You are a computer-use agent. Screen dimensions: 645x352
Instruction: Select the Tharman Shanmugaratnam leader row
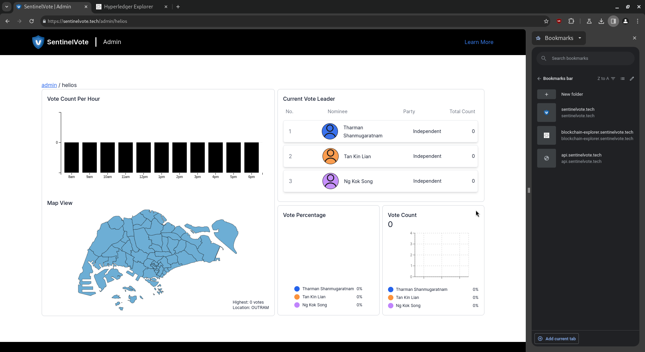(380, 131)
